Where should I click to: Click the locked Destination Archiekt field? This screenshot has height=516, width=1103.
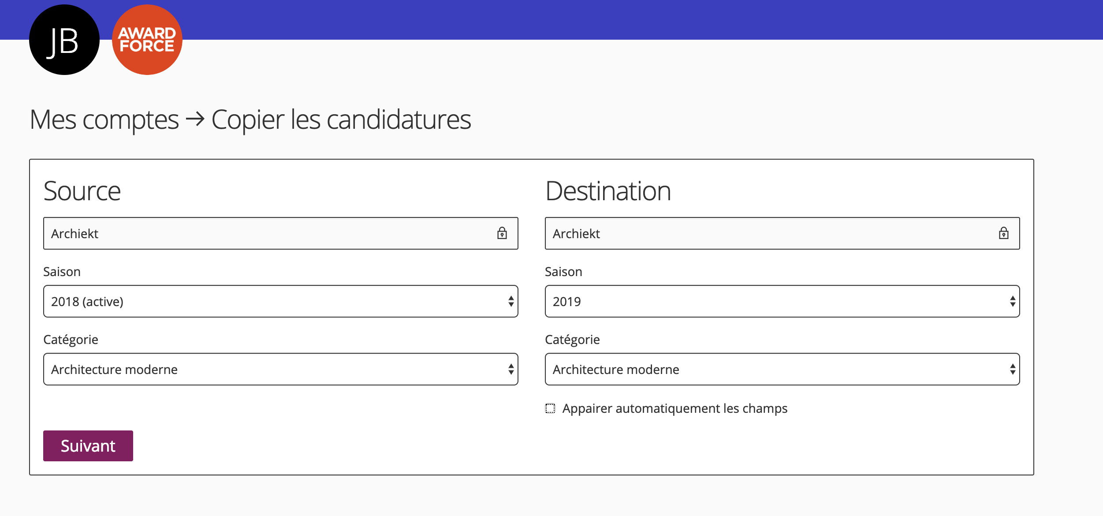pyautogui.click(x=783, y=233)
